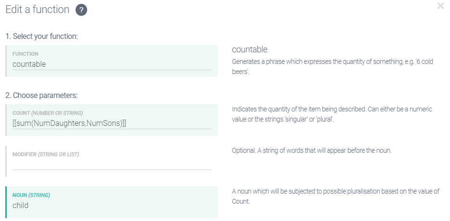The image size is (450, 221).
Task: Click the 'Choose parameters' step heading
Action: tap(41, 95)
